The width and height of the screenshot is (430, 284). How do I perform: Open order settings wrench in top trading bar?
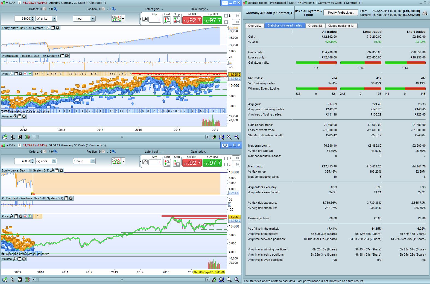pyautogui.click(x=145, y=19)
